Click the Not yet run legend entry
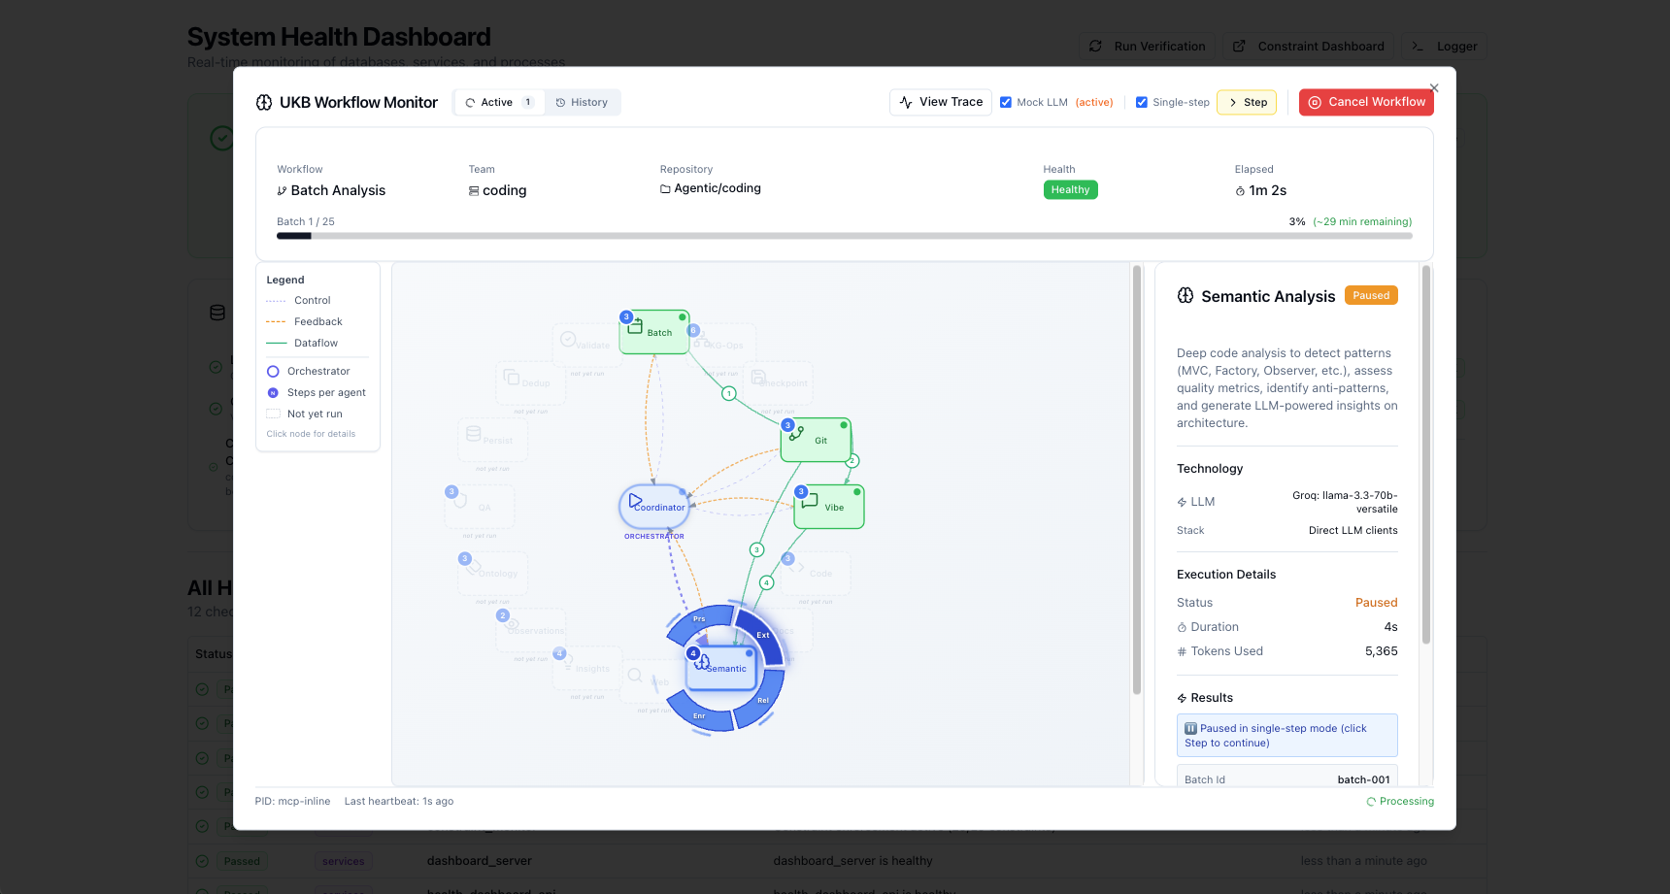Screen dimensions: 1670x894 304,414
